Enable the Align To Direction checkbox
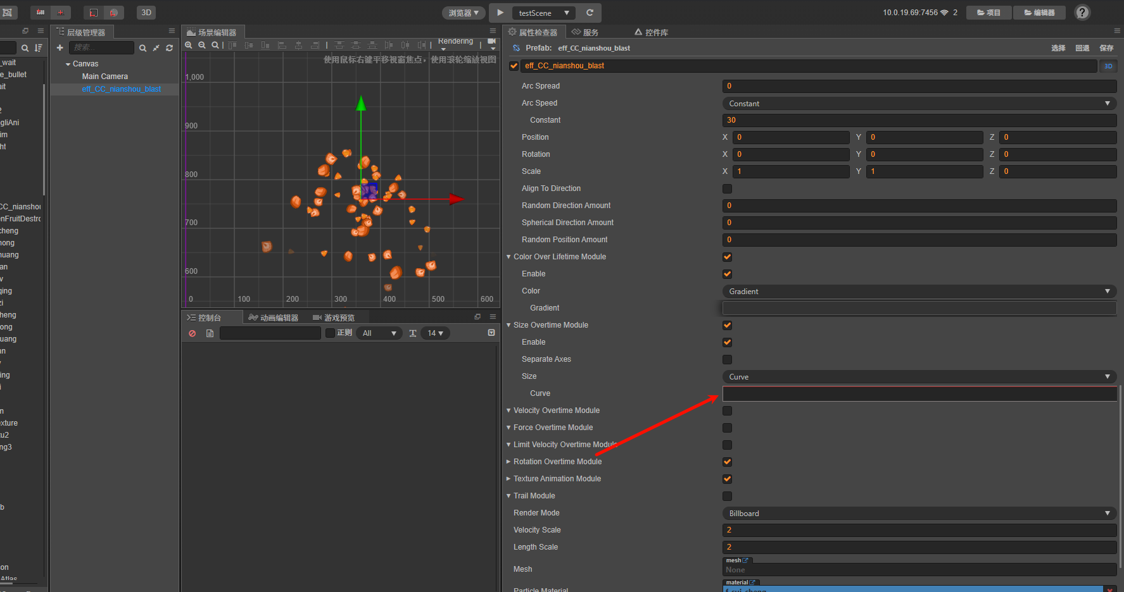 727,188
